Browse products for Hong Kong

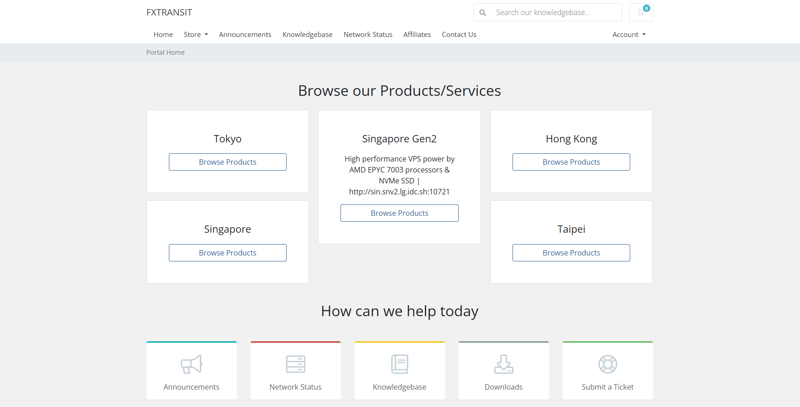point(571,162)
